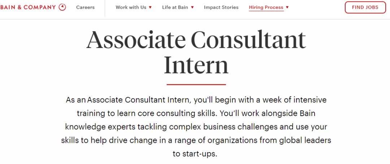Click "to start-ups." at paragraph end

pyautogui.click(x=195, y=154)
